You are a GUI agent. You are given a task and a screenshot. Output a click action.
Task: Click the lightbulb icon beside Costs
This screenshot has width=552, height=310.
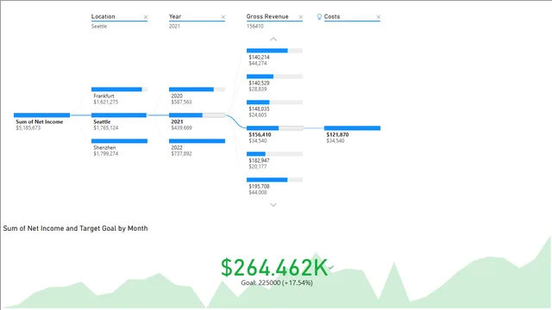[319, 16]
